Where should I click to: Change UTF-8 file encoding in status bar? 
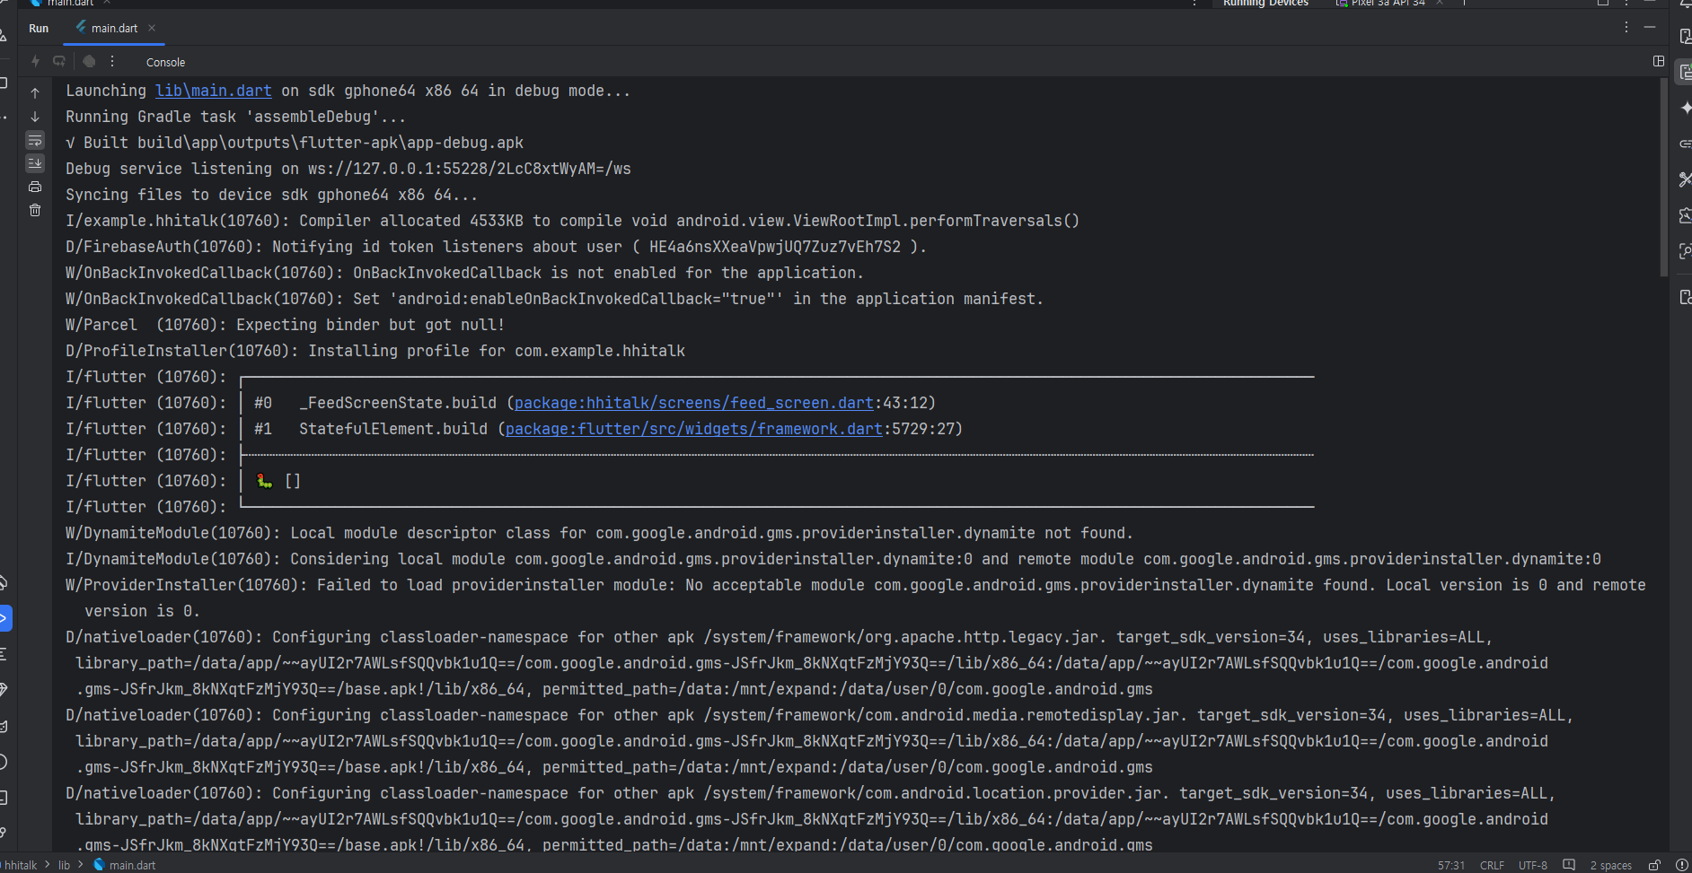(1533, 865)
